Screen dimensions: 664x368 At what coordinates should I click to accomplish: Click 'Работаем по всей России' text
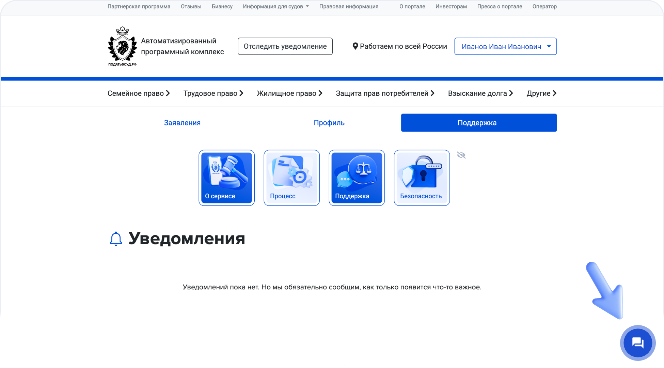(404, 46)
